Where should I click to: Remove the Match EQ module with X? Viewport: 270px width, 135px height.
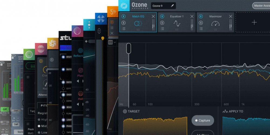click(x=153, y=16)
